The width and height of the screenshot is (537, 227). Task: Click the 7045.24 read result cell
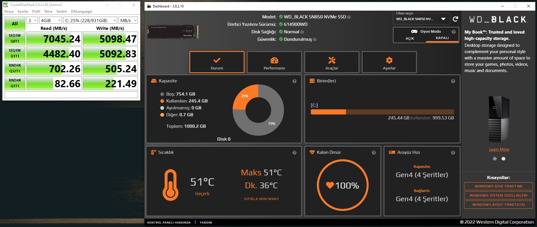pos(54,38)
